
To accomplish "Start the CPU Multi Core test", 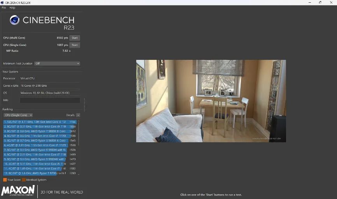I will click(75, 38).
